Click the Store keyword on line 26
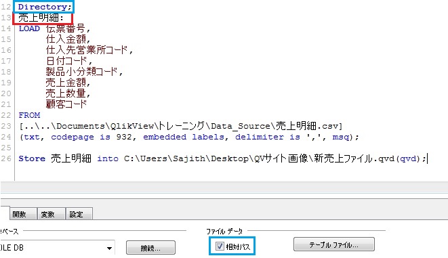Screen dimensions: 448x258 pyautogui.click(x=32, y=158)
